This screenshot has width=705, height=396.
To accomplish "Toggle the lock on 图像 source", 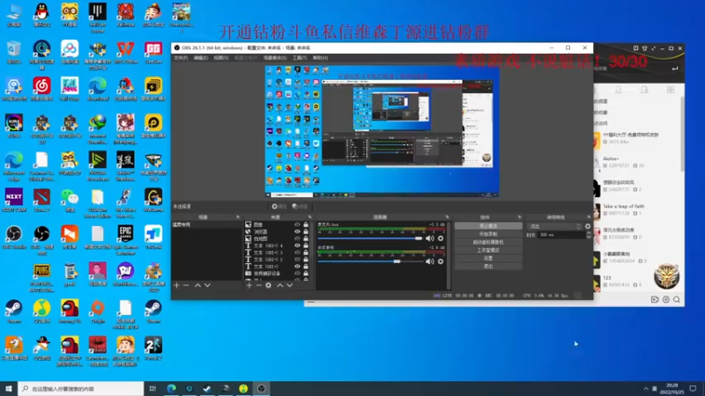I will click(306, 224).
